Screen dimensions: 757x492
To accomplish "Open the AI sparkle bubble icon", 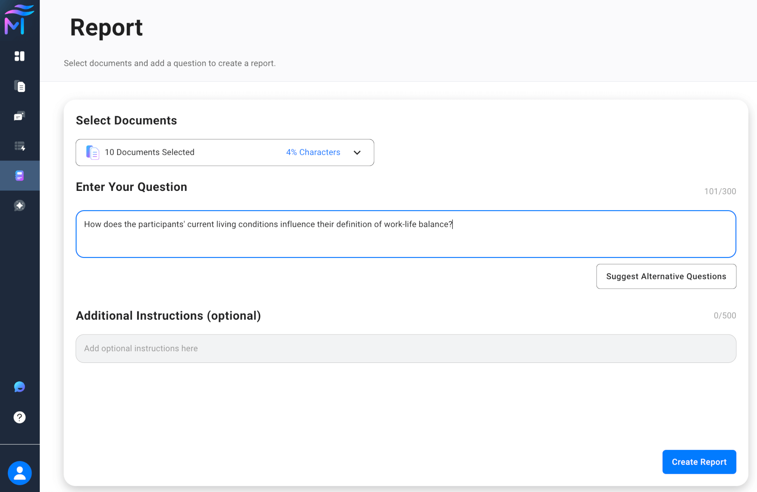I will 20,206.
